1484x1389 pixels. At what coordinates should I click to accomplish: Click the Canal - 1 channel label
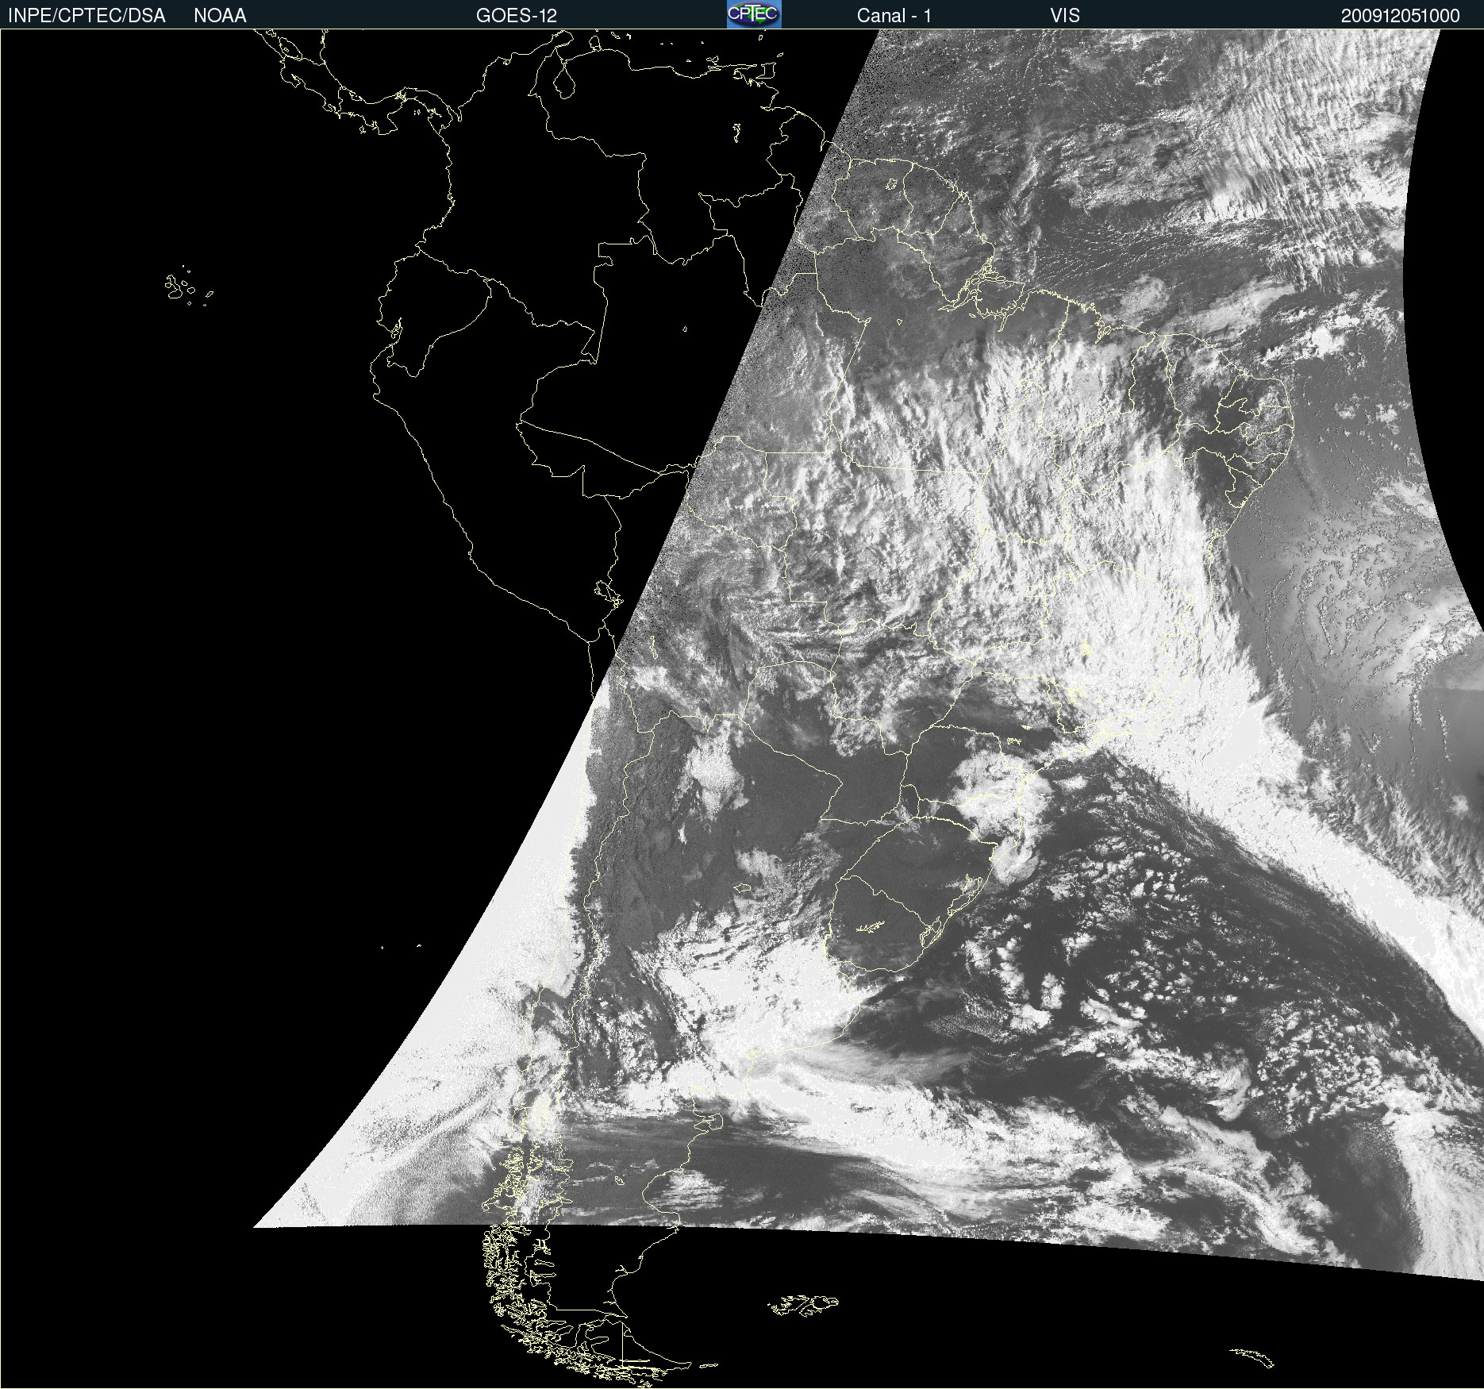point(894,16)
